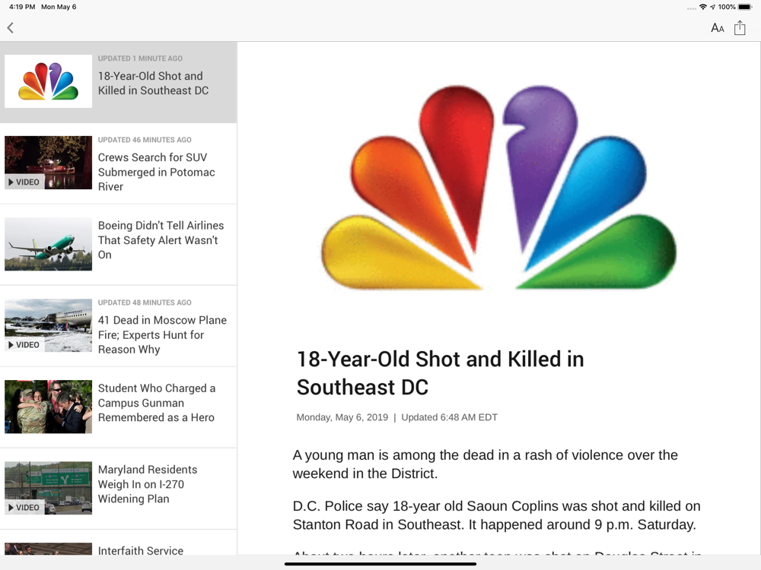Tap the 4:19 PM status bar clock
Viewport: 761px width, 570px height.
pyautogui.click(x=22, y=7)
